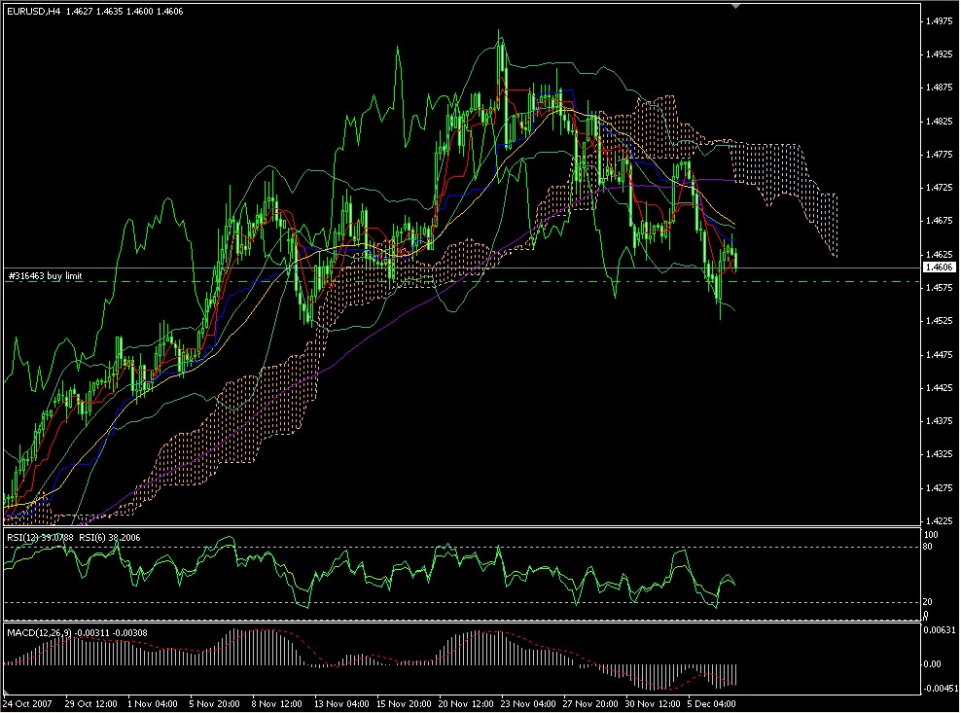The image size is (961, 713).
Task: Click the RSI 80 level scale value
Action: (x=929, y=547)
